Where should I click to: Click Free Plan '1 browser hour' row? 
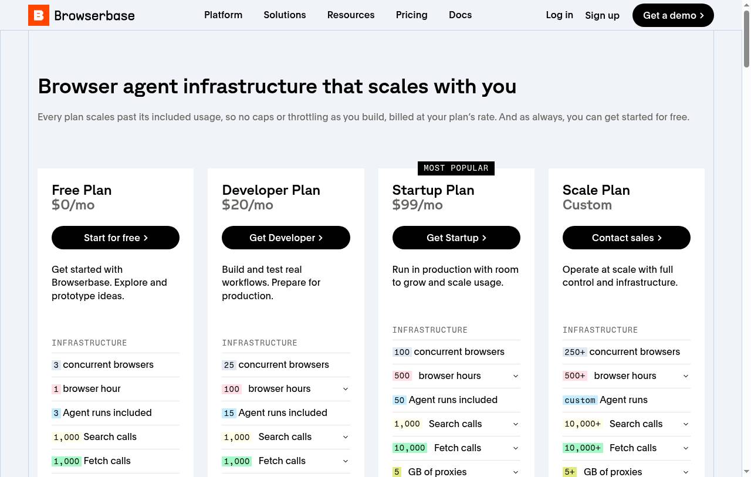[116, 389]
